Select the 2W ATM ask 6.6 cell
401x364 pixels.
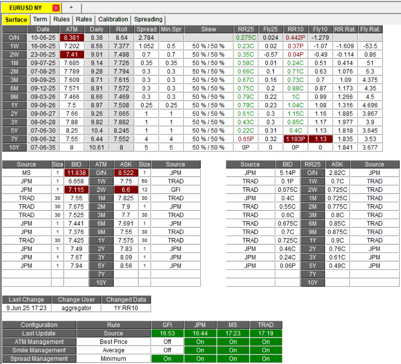126,190
